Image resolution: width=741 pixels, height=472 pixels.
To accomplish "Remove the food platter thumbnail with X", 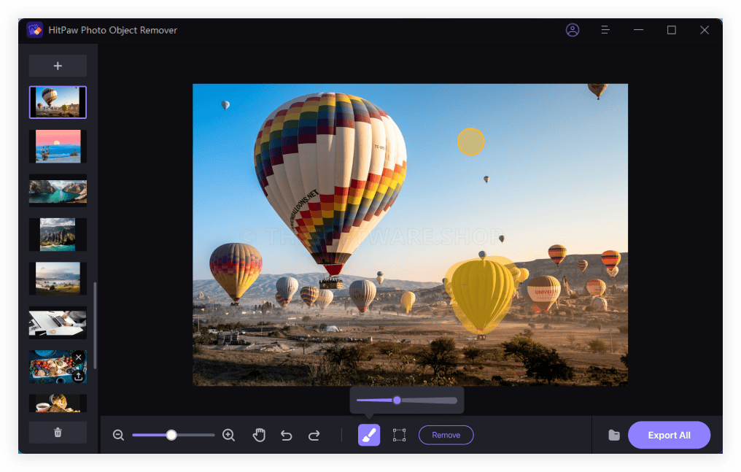I will [x=78, y=357].
